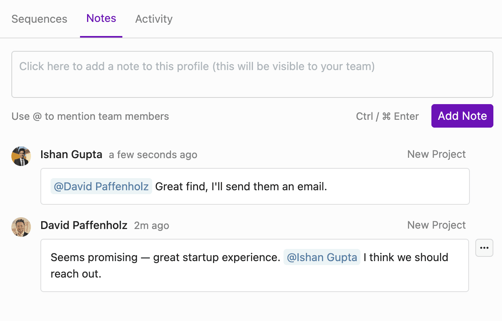The image size is (502, 321).
Task: Click Ishan Gupta's profile avatar
Action: 21,156
